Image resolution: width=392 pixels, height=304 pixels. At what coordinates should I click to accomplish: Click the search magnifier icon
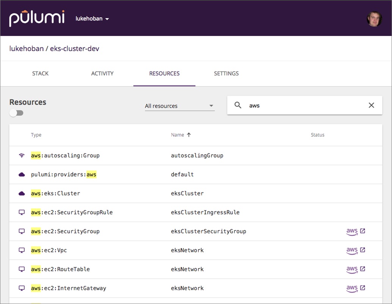(x=238, y=105)
